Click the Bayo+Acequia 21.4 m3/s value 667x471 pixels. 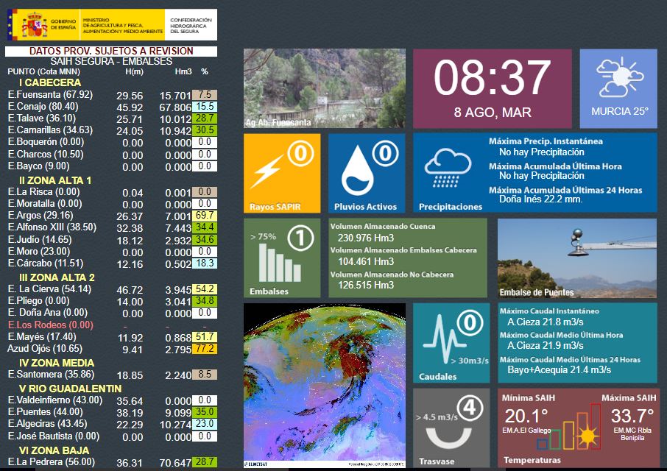click(x=559, y=370)
